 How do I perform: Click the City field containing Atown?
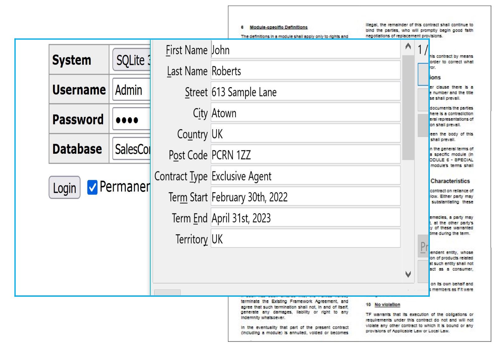pyautogui.click(x=306, y=112)
